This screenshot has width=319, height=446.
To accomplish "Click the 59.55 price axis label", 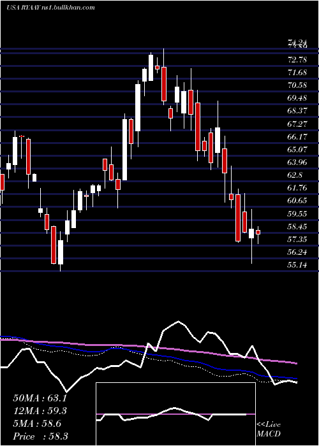I will [298, 213].
